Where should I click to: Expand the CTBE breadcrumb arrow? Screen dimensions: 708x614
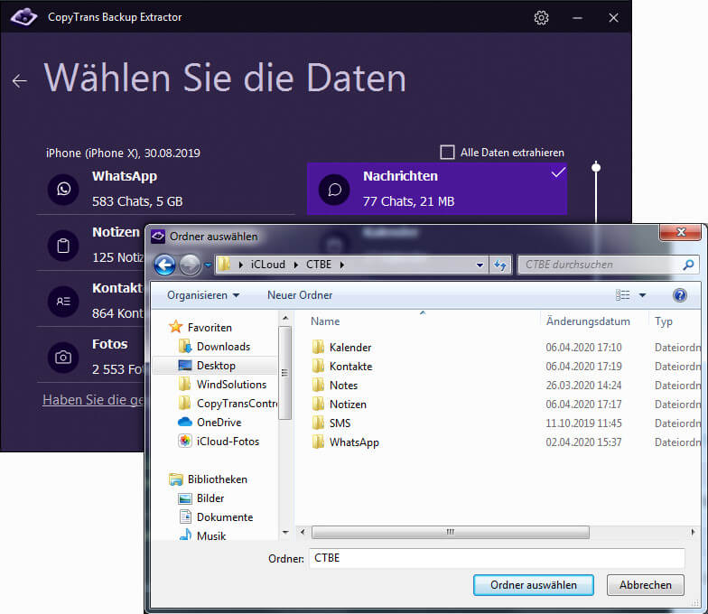(x=341, y=265)
